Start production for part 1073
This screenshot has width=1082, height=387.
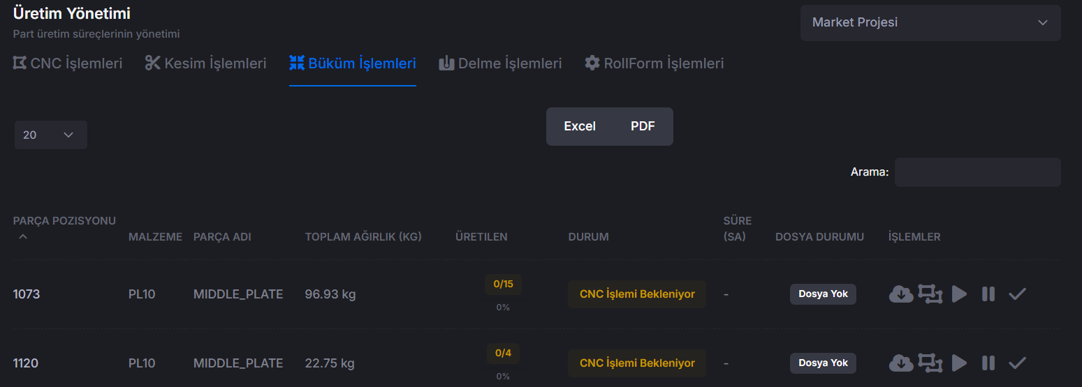959,294
